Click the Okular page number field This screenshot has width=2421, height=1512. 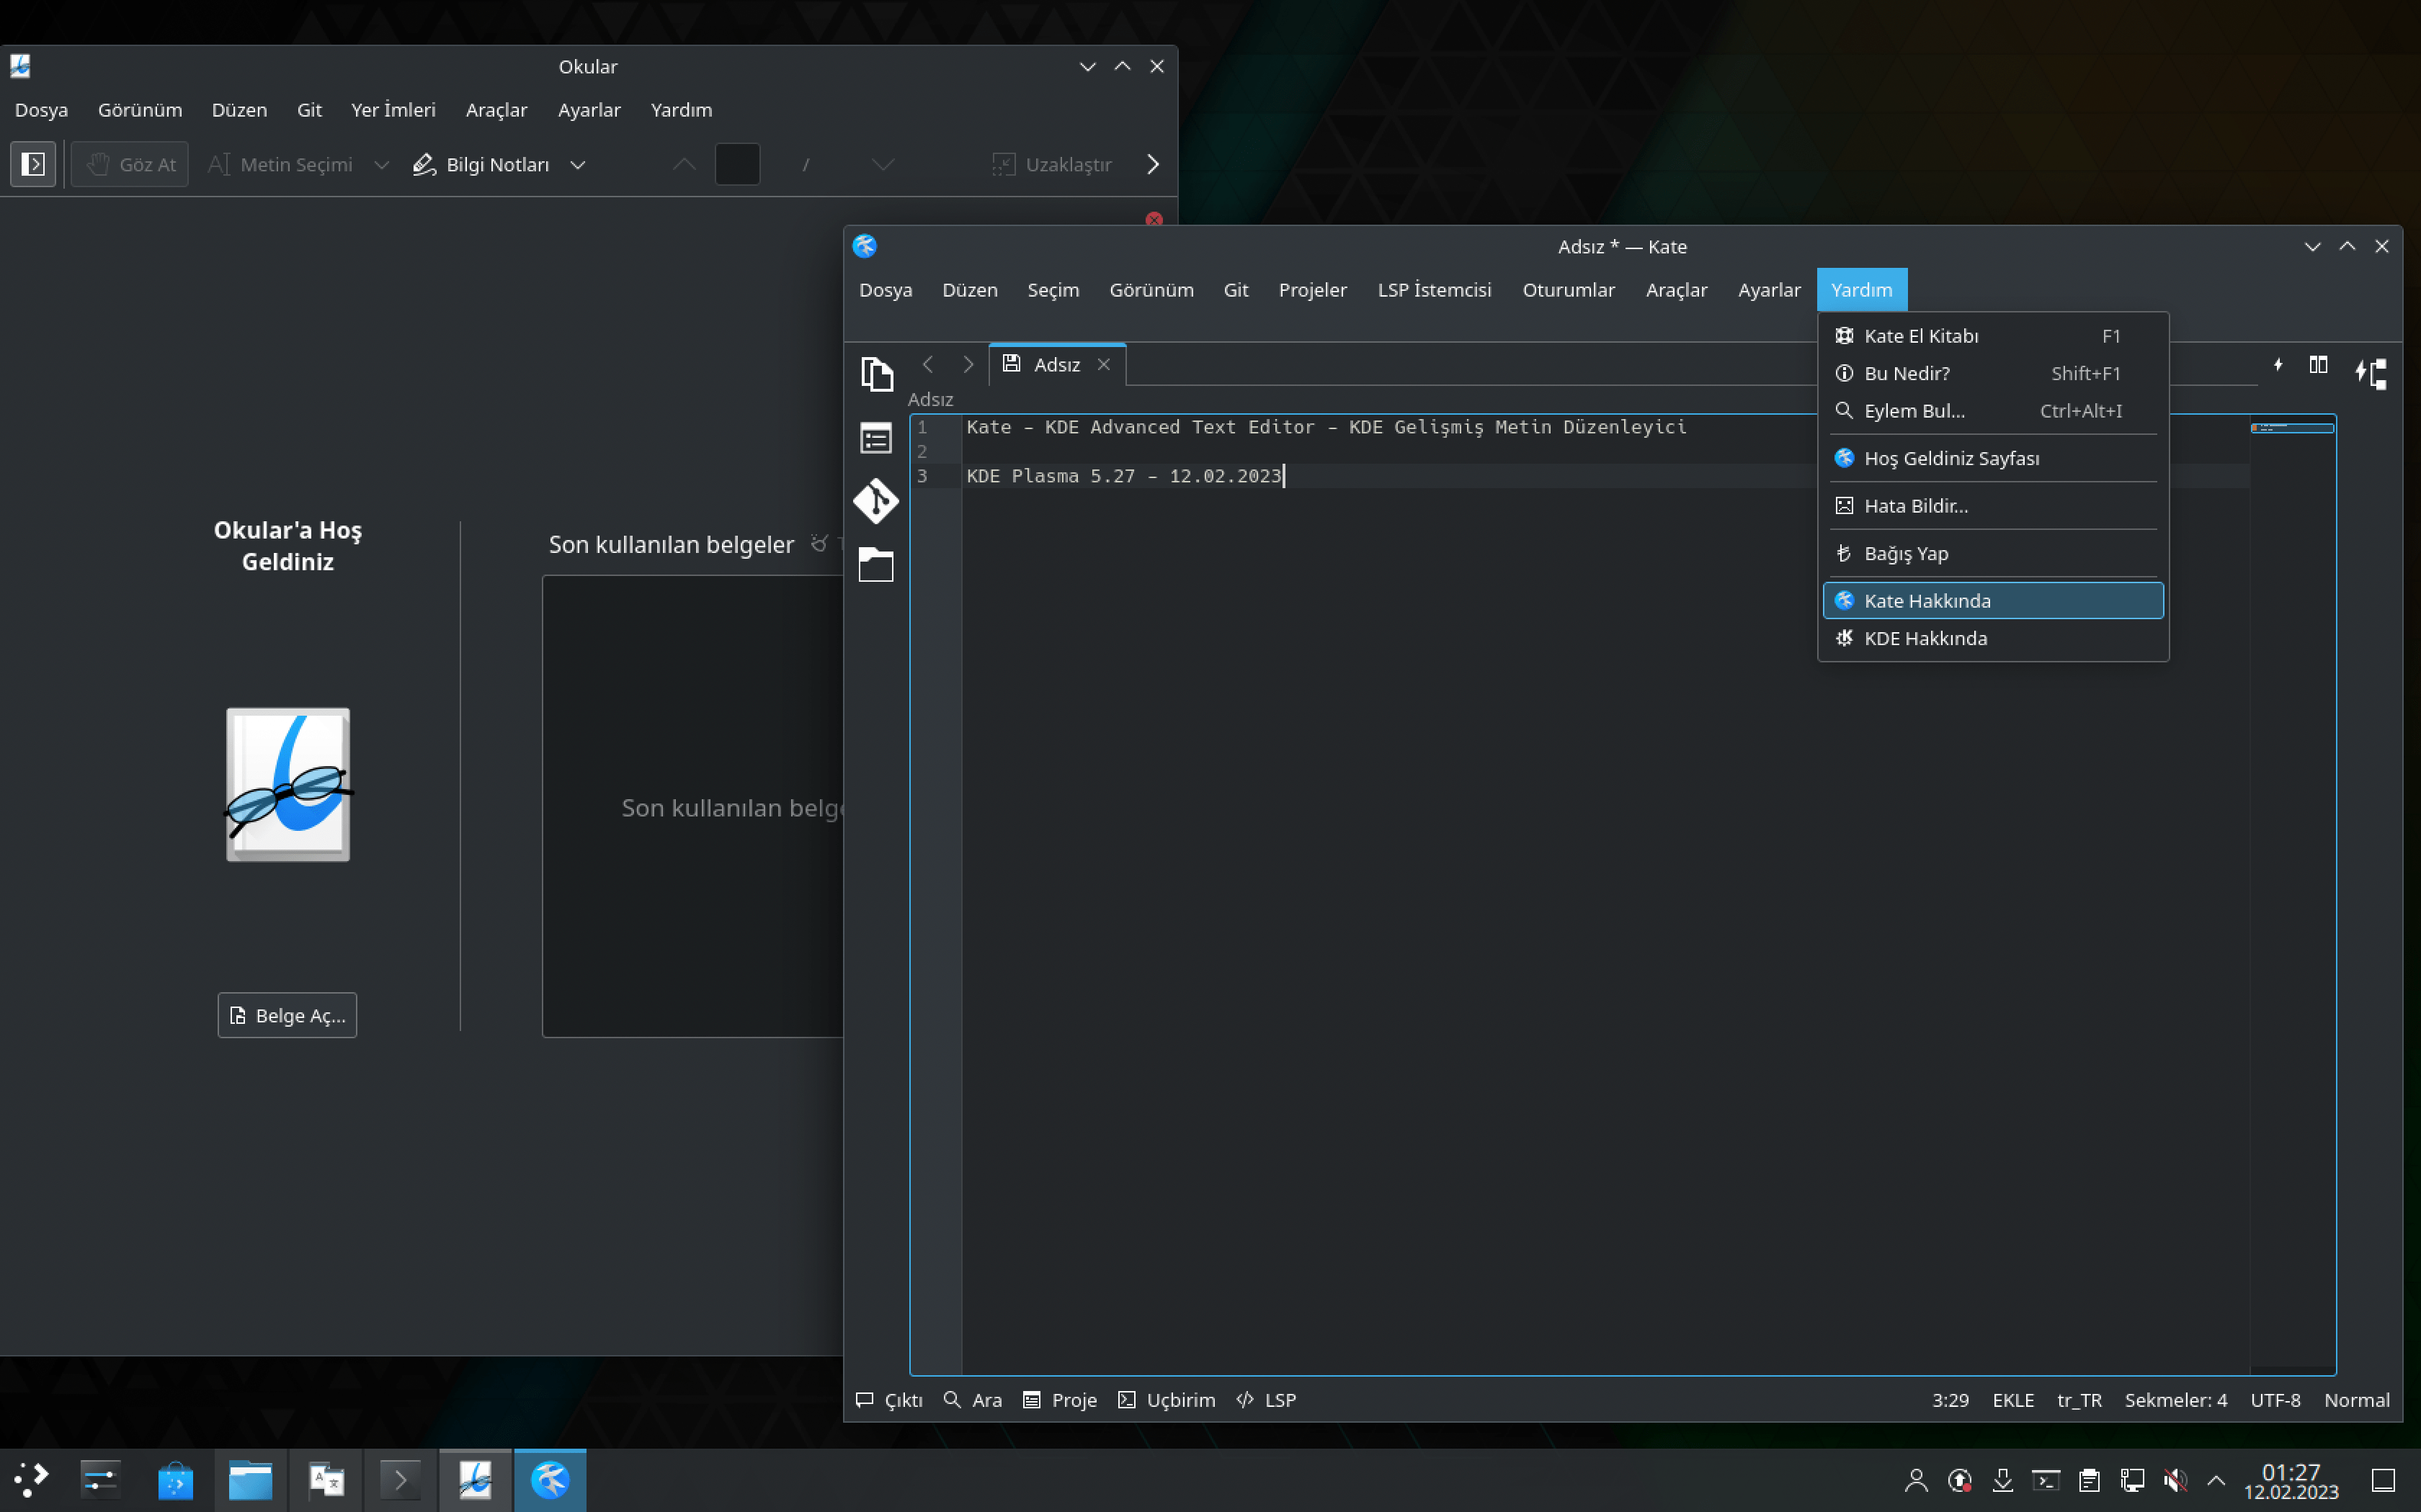[737, 165]
